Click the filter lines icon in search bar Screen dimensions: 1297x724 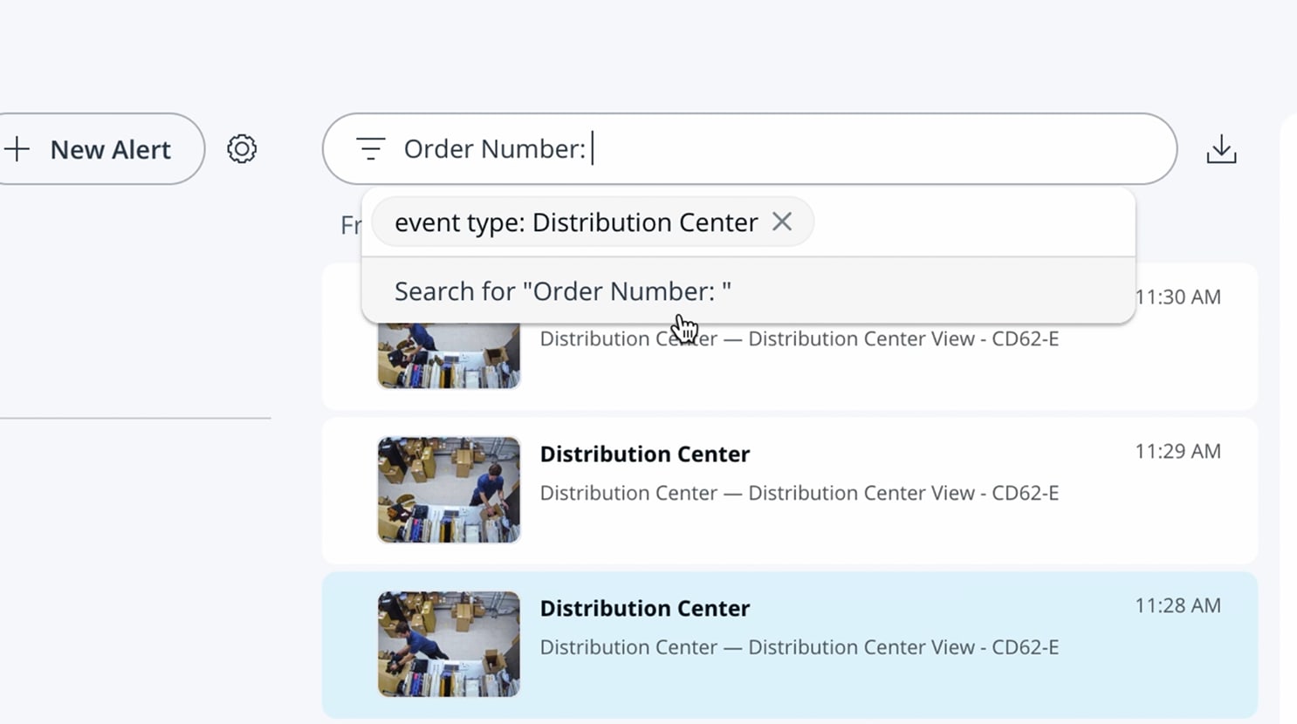point(370,149)
